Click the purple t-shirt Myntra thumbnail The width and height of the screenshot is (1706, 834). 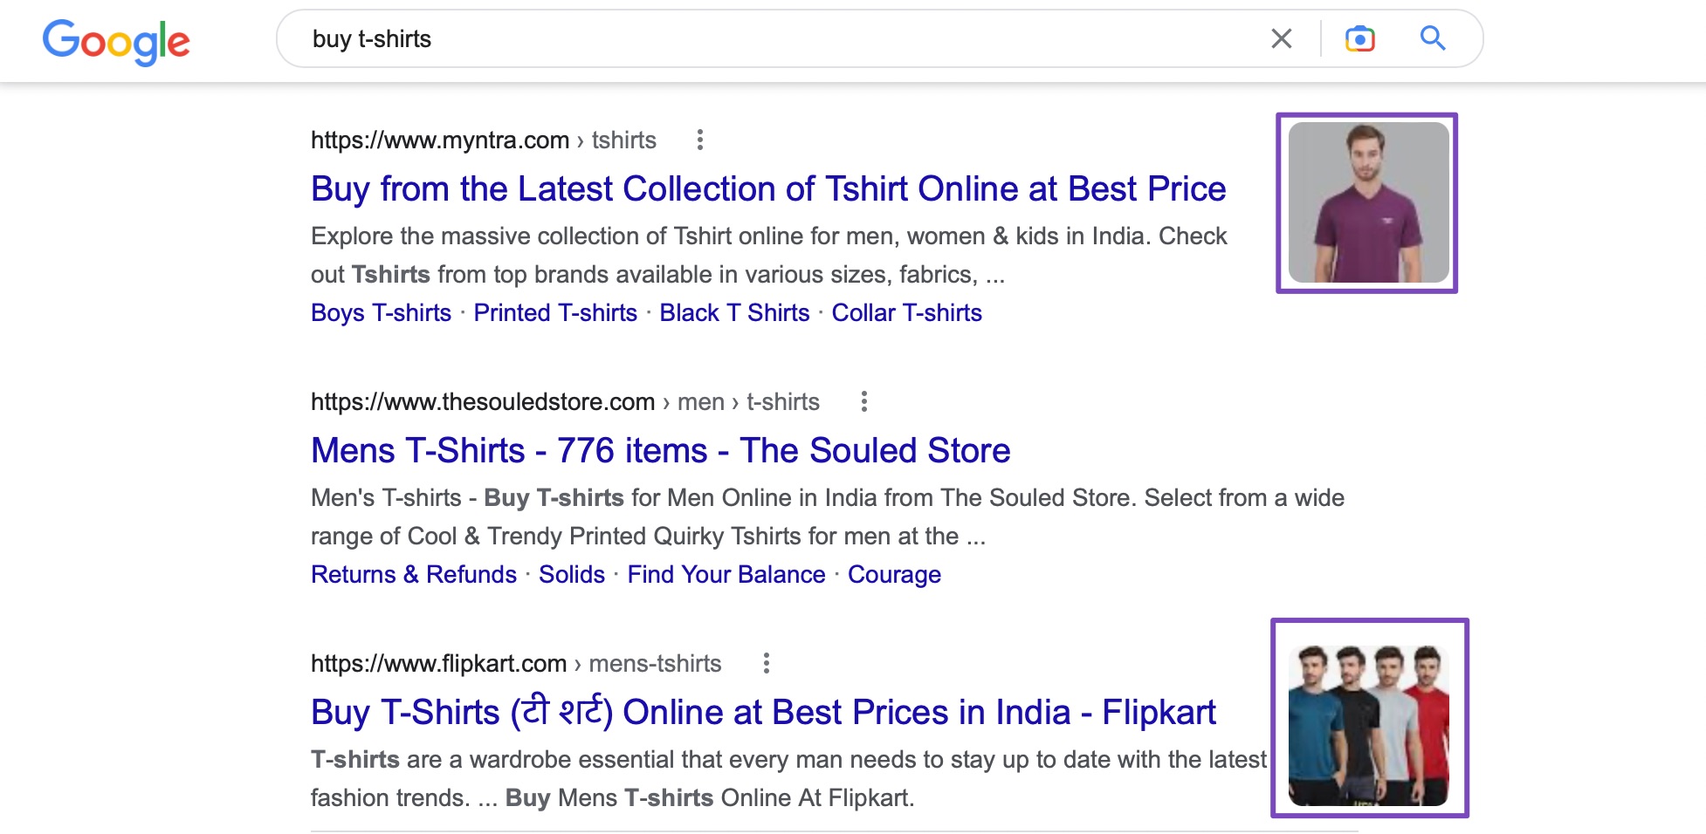click(1367, 202)
